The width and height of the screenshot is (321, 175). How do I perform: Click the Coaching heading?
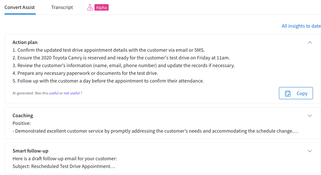pyautogui.click(x=23, y=116)
